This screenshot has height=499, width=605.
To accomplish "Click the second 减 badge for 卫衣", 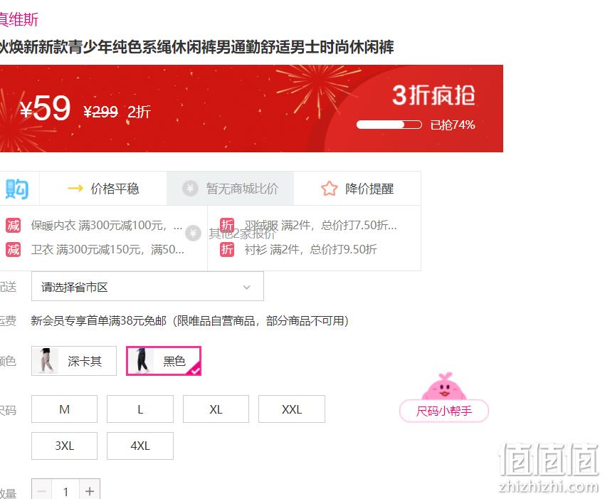I will (13, 250).
